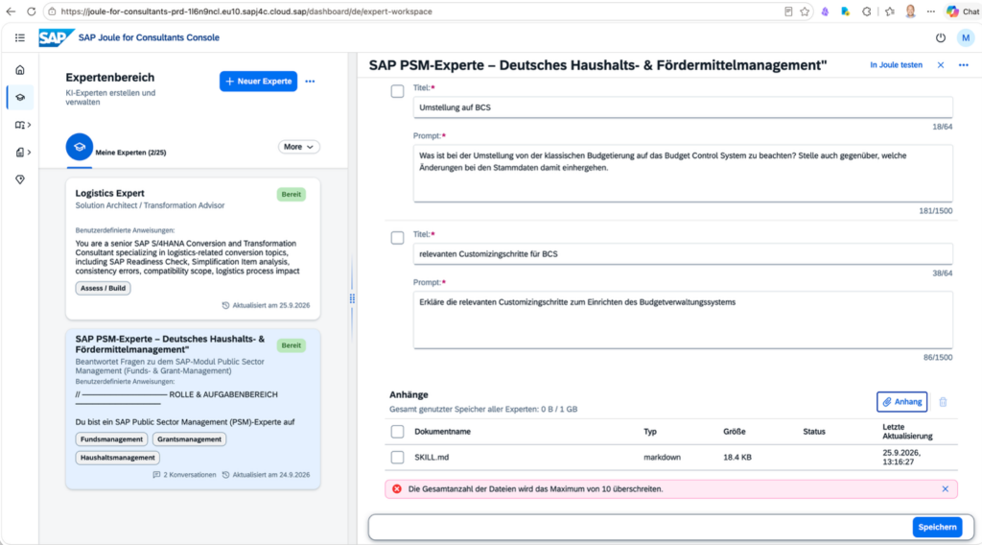Open detail panel more options menu
Screen dimensions: 982x545
point(963,65)
